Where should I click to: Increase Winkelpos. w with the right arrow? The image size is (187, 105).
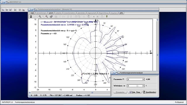pos(143,86)
